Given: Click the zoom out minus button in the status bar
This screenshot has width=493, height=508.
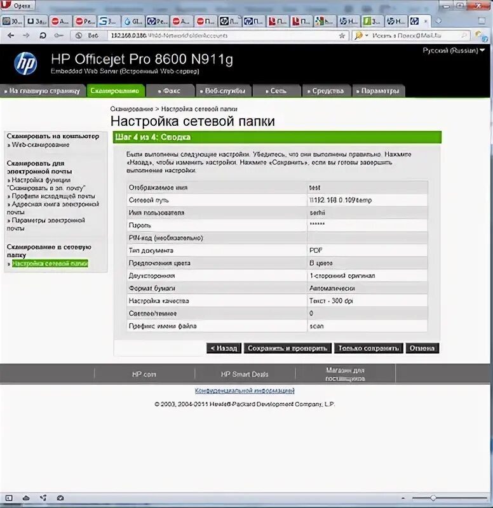Looking at the screenshot, I should click(x=403, y=498).
